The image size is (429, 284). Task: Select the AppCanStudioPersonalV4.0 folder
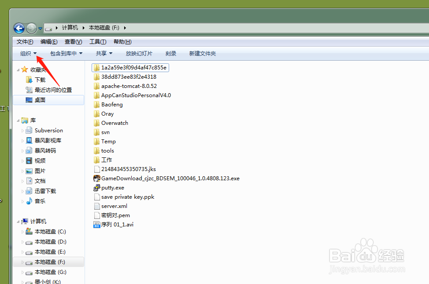point(133,95)
